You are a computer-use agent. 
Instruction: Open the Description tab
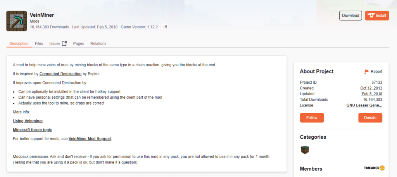coord(19,43)
